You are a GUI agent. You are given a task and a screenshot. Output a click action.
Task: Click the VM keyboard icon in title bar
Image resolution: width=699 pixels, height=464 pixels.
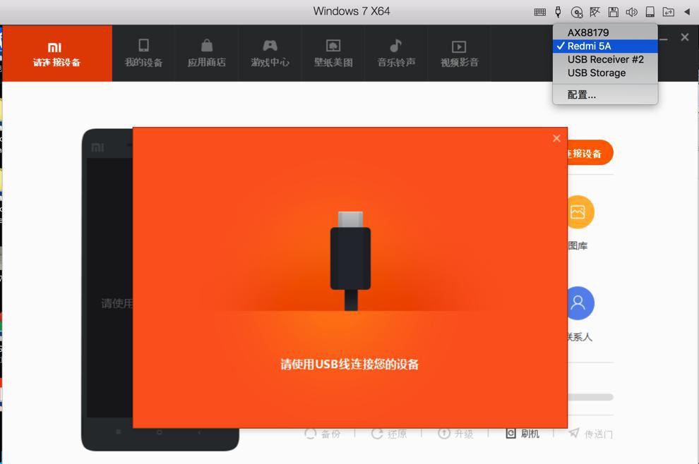coord(540,12)
